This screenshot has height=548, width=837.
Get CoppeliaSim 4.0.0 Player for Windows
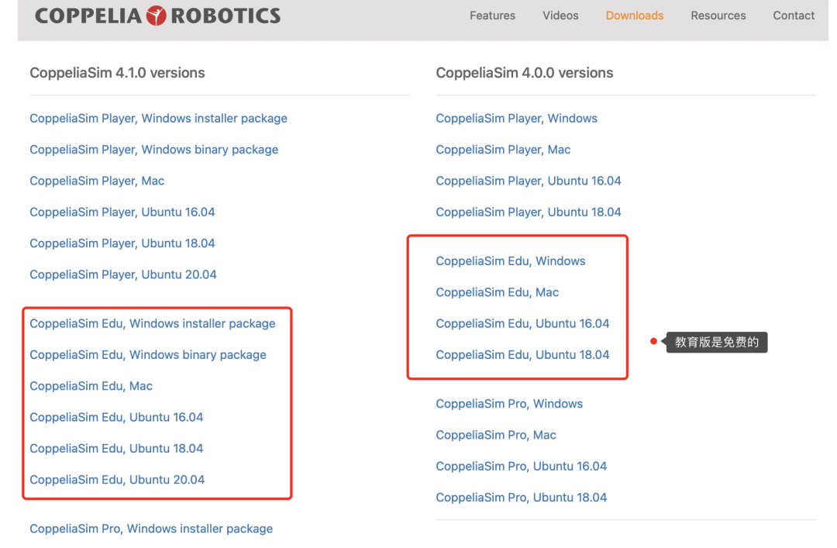(x=516, y=119)
